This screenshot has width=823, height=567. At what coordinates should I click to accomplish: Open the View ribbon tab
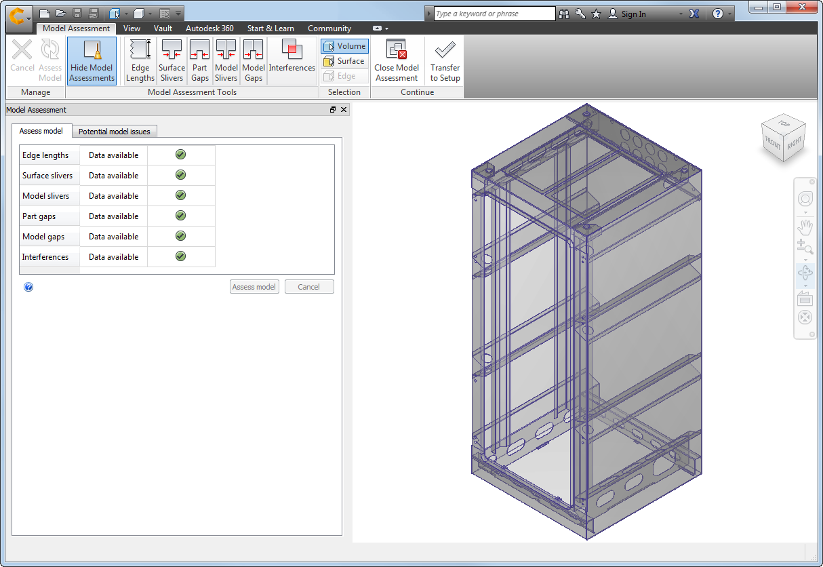click(132, 28)
